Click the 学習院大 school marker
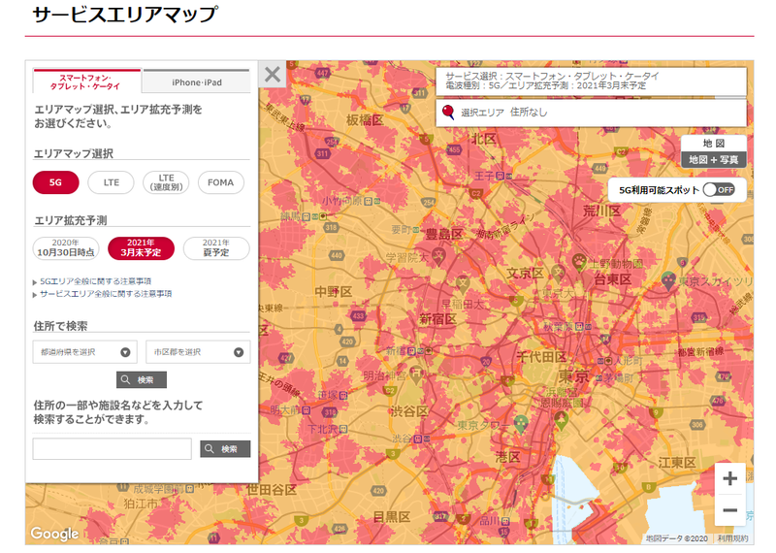 [x=438, y=257]
